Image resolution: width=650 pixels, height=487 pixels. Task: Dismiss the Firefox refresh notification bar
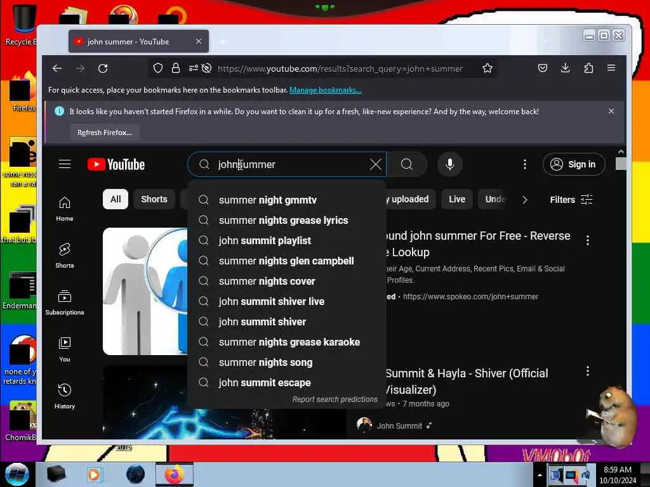click(x=611, y=111)
